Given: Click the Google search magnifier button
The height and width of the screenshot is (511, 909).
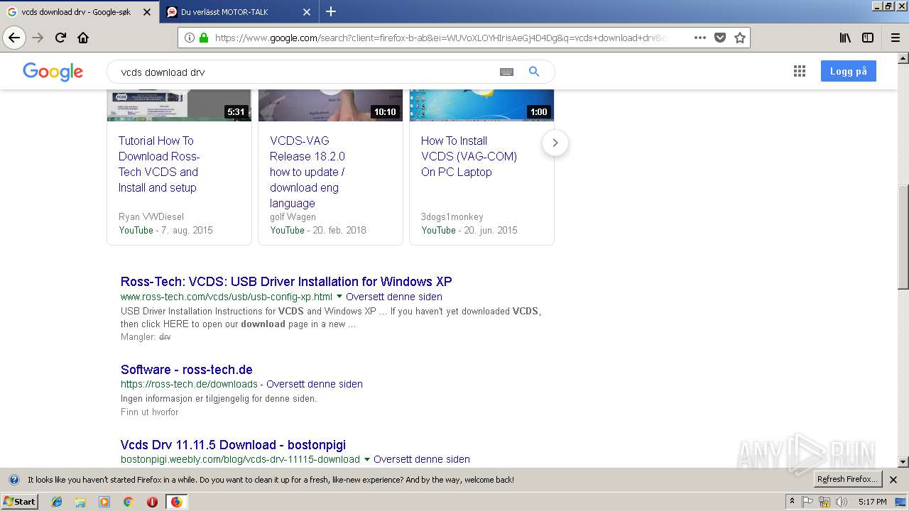Looking at the screenshot, I should (x=534, y=72).
